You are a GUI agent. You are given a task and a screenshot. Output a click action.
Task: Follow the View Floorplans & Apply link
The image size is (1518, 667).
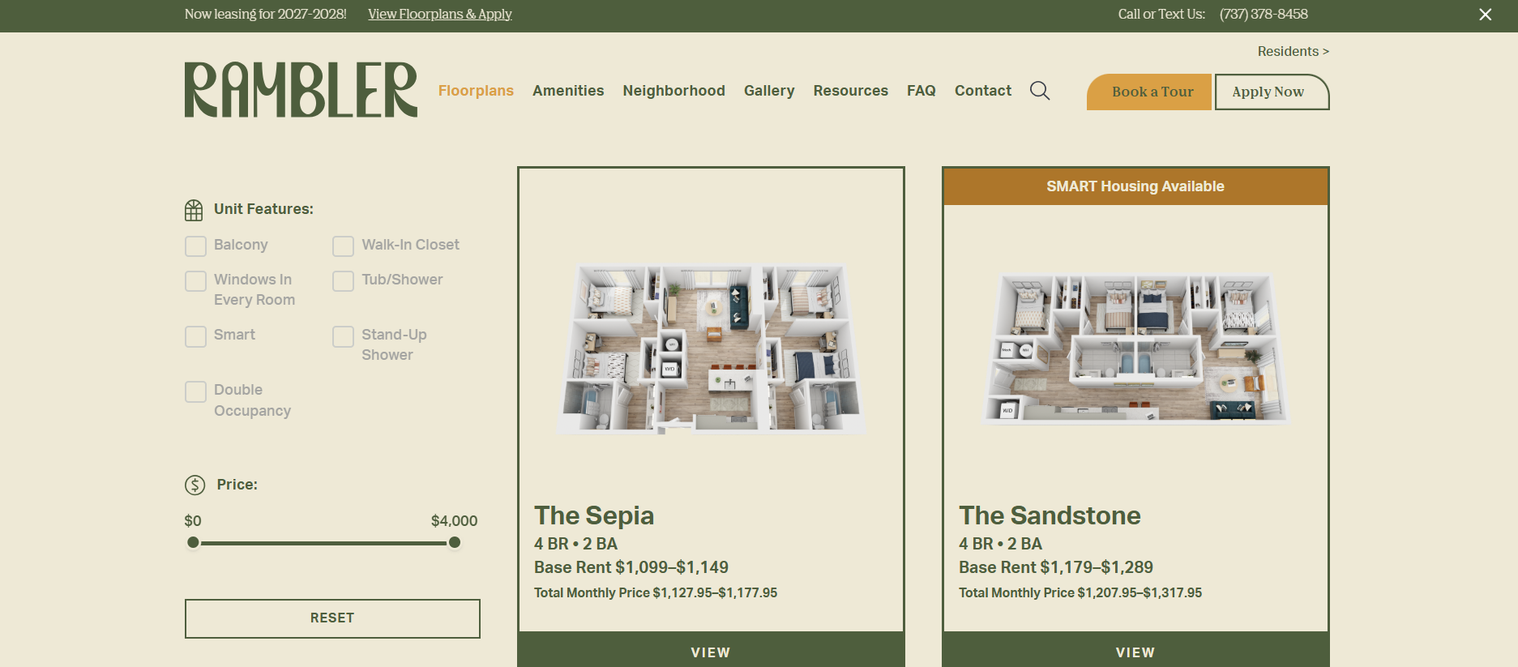coord(439,14)
